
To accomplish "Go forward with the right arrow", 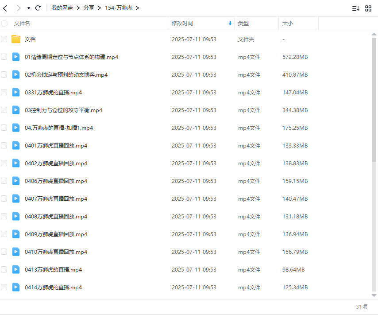I will pos(18,8).
